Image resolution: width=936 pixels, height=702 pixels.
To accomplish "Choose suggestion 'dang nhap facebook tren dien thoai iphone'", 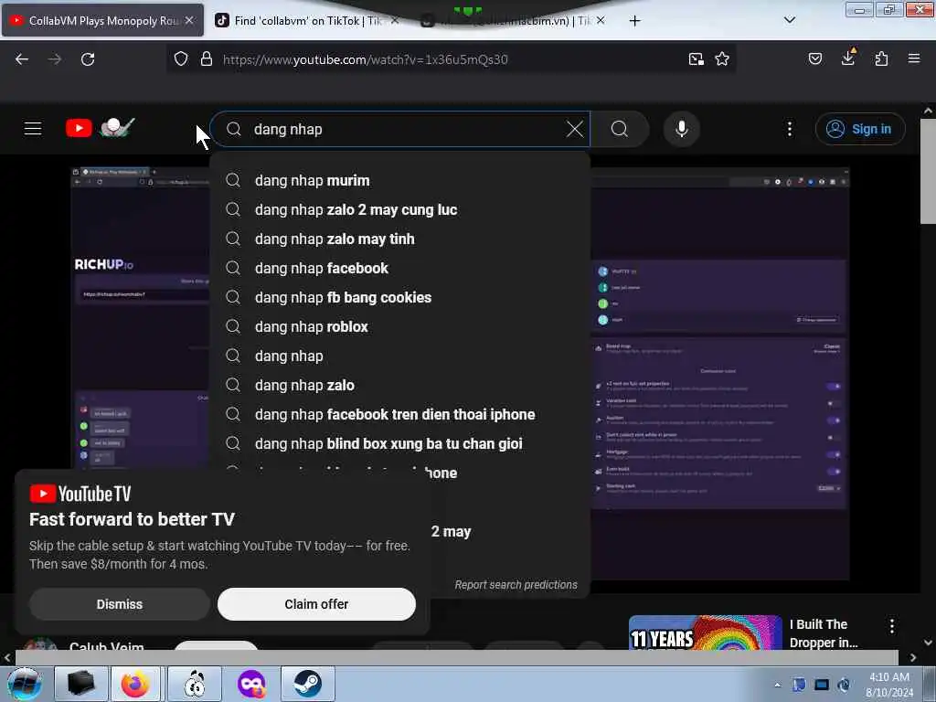I will [x=400, y=414].
